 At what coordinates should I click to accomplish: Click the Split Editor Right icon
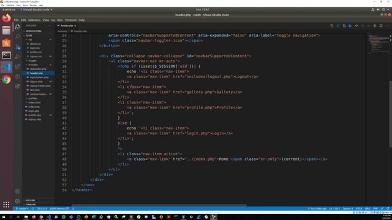tap(381, 26)
